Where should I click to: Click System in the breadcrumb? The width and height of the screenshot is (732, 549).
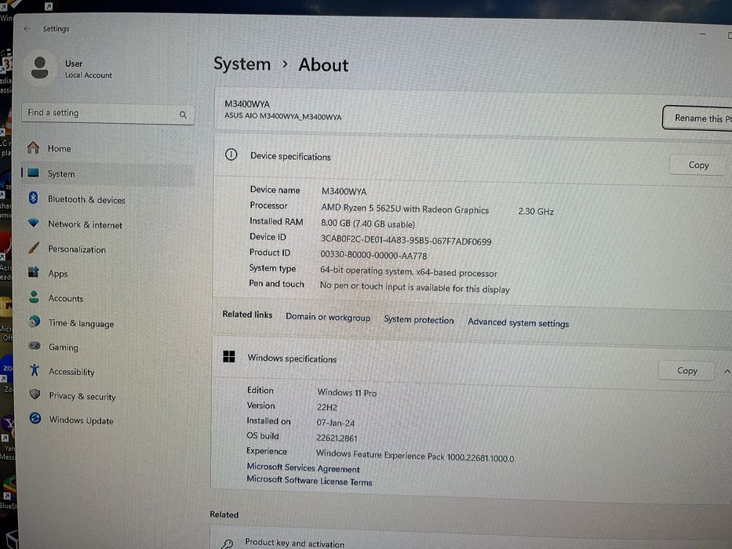(x=242, y=64)
